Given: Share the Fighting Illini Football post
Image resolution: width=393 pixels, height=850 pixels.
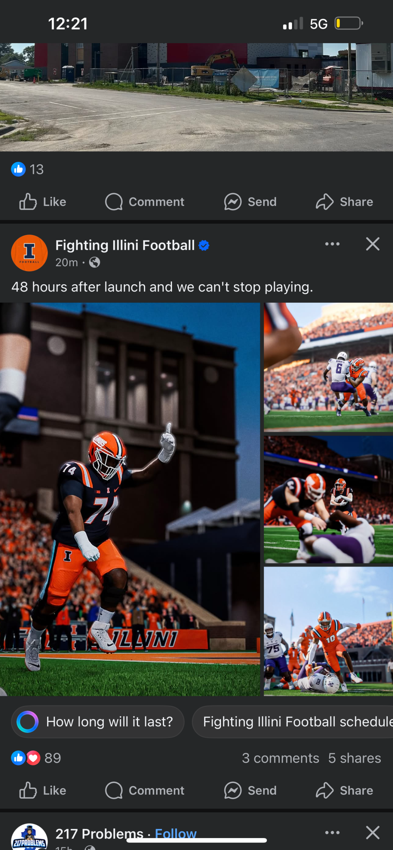Looking at the screenshot, I should pyautogui.click(x=344, y=790).
